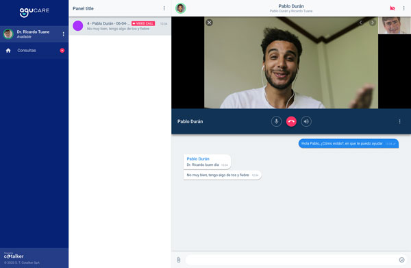411x268 pixels.
Task: Hang up the call with the red button
Action: point(291,121)
